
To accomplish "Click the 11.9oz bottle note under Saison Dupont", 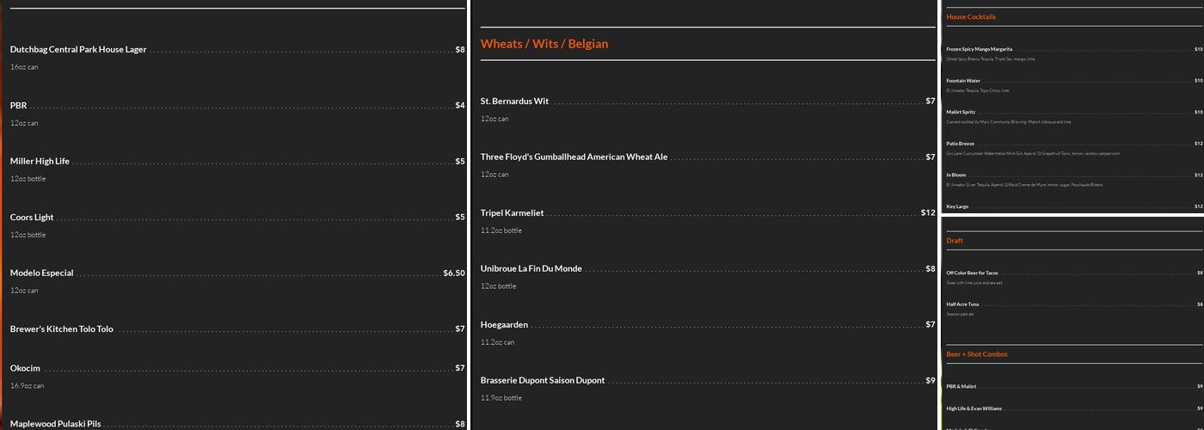I will (501, 398).
